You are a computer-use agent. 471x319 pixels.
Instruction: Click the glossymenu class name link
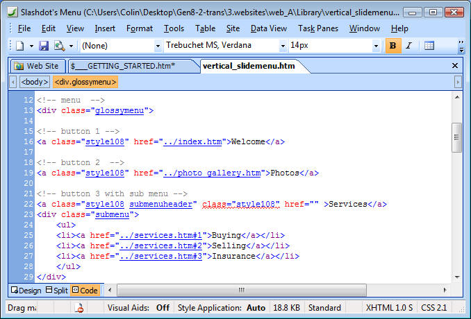click(119, 111)
